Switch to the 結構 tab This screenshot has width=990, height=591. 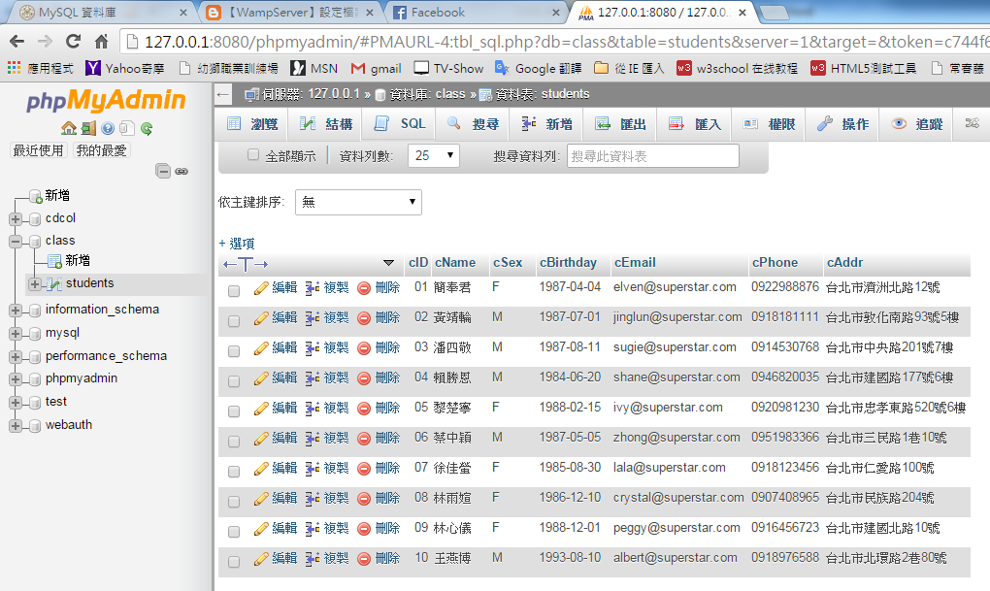[326, 124]
